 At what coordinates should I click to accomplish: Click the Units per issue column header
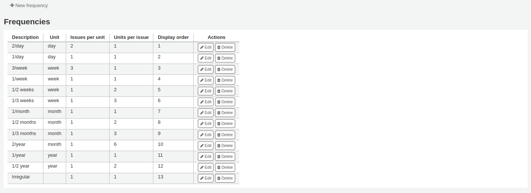point(131,37)
